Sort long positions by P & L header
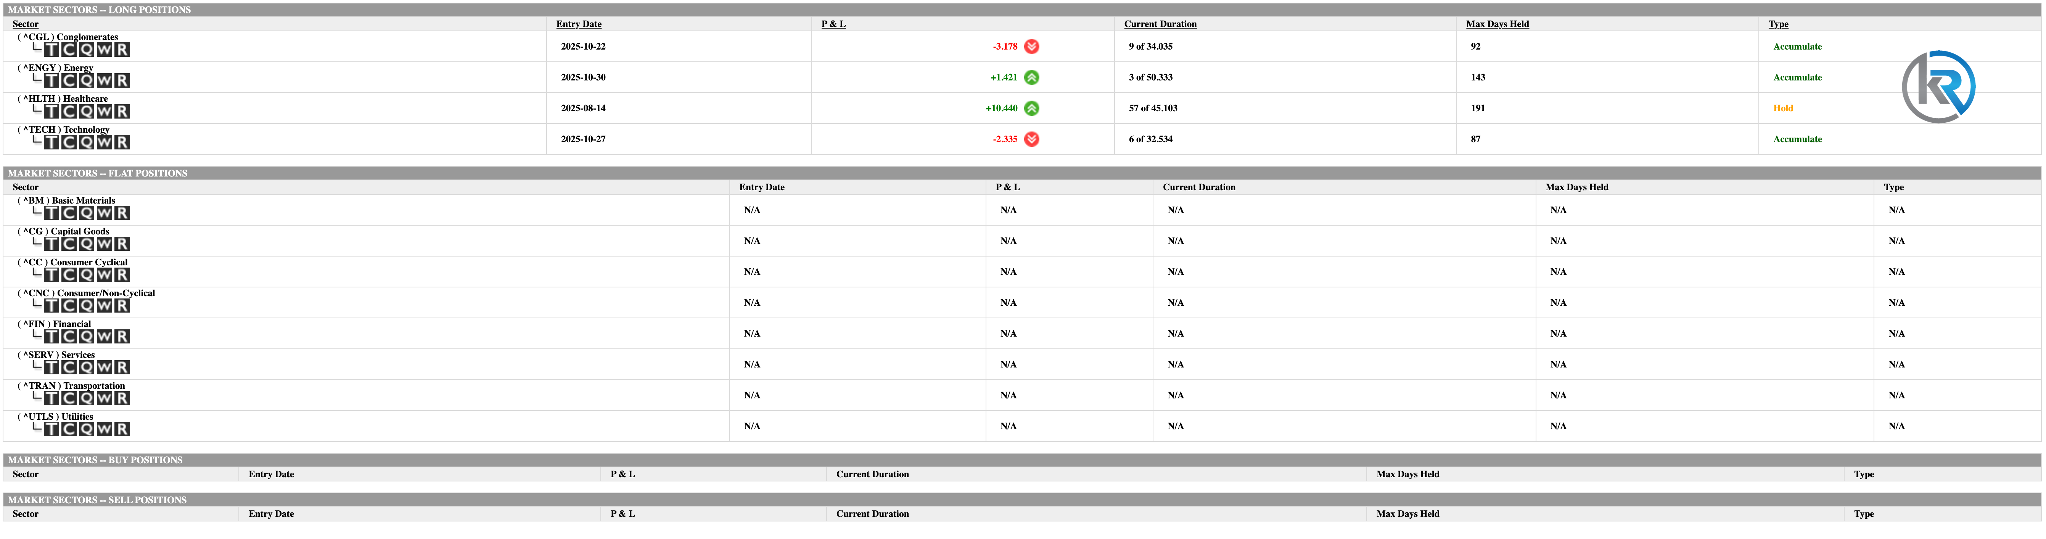The height and width of the screenshot is (539, 2046). [x=833, y=24]
